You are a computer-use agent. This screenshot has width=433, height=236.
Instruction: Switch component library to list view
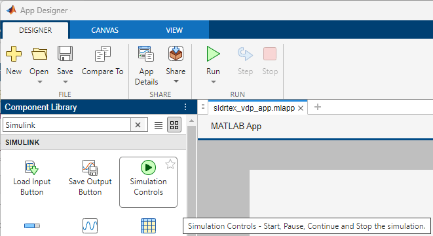click(x=159, y=125)
